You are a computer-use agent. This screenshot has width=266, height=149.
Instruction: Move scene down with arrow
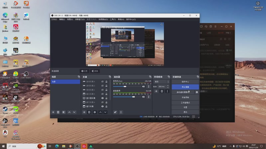click(x=74, y=112)
